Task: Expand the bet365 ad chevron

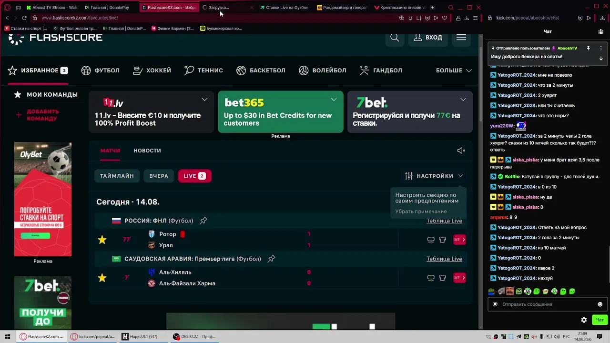Action: 334,100
